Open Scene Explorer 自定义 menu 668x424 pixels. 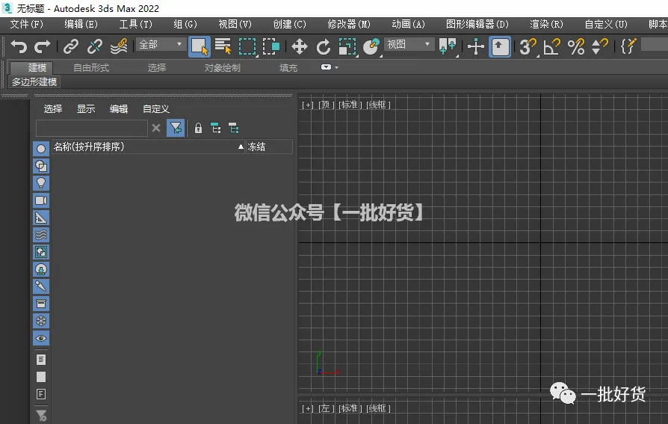(156, 108)
